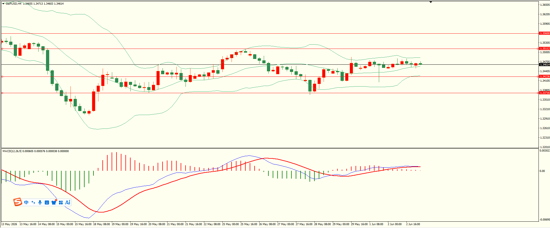Click the GBPUSD,H4 chart title text
This screenshot has height=228, width=550.
pos(14,4)
